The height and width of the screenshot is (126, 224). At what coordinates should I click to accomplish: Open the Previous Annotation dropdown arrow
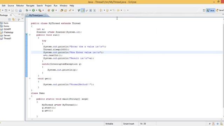pos(111,10)
